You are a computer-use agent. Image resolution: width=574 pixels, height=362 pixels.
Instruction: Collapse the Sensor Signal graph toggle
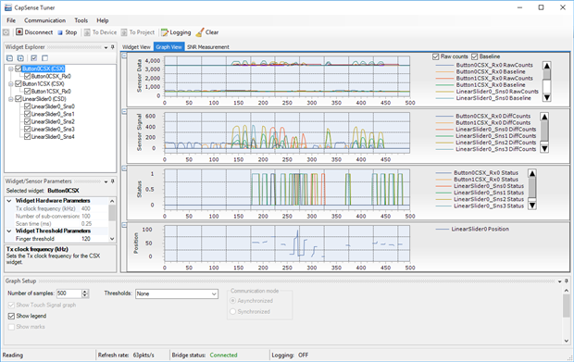[124, 112]
